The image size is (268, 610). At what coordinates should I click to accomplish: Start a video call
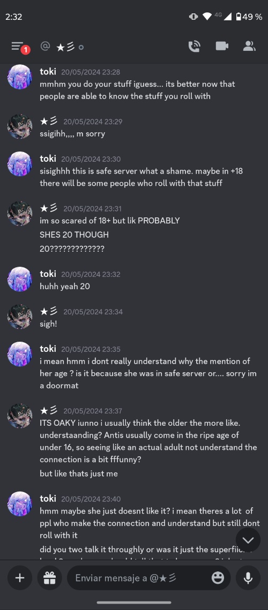pos(222,46)
